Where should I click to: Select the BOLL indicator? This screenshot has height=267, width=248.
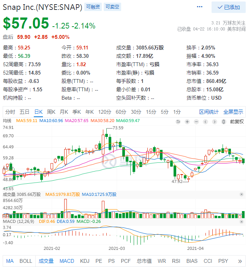(26, 261)
